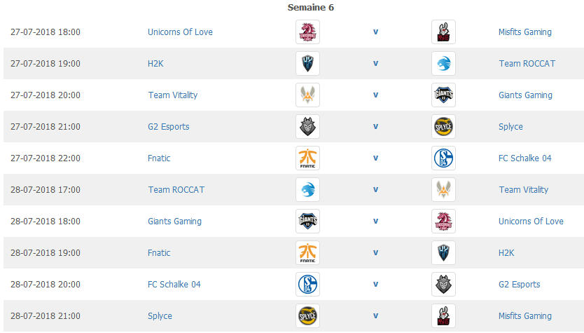Click Splyce logo opposite G2 Esports at 21:00
Viewport: 584px width, 333px height.
tap(443, 126)
